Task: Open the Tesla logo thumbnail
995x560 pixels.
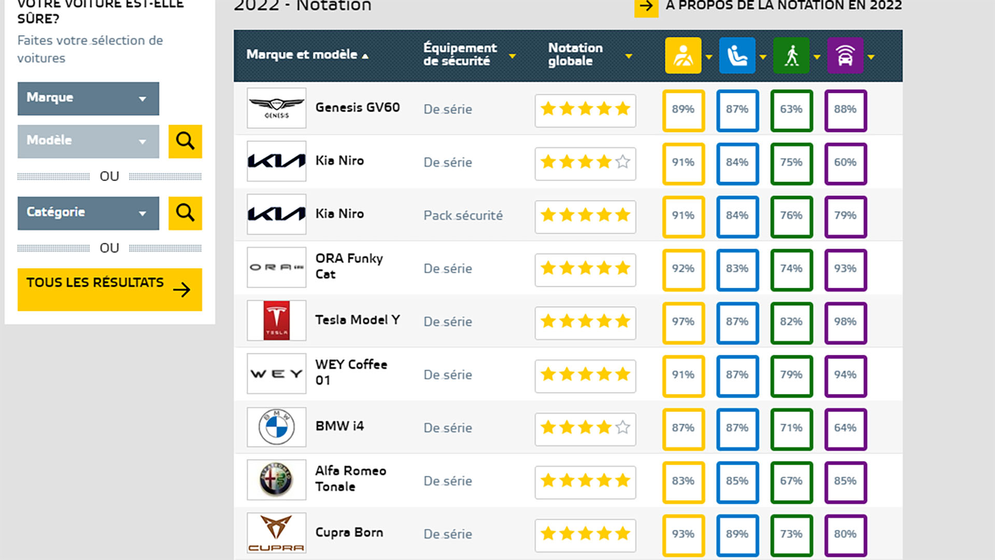Action: click(276, 320)
